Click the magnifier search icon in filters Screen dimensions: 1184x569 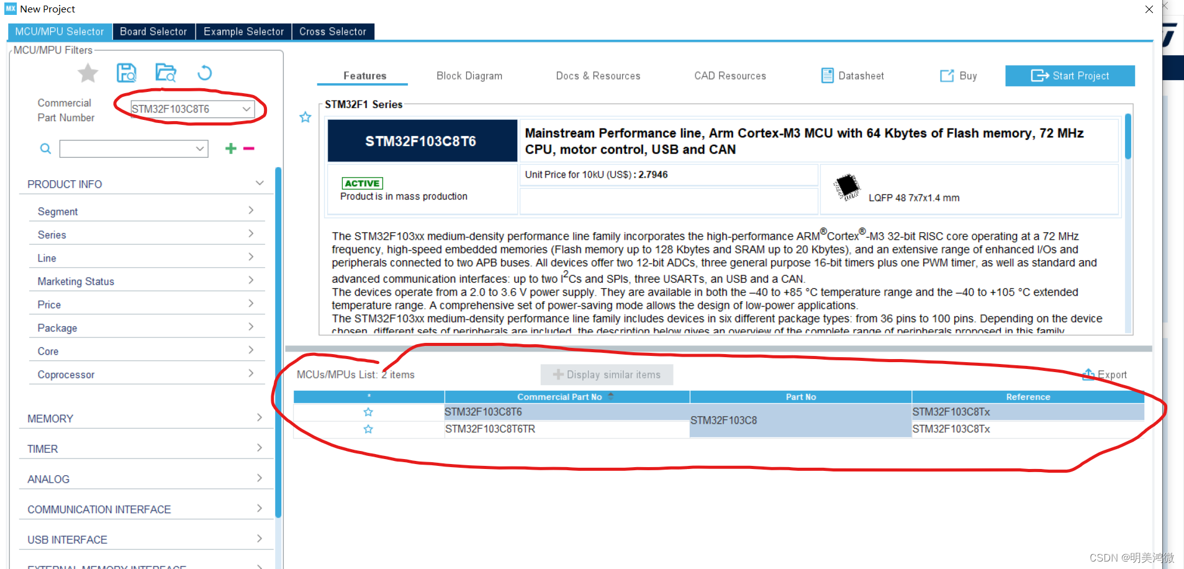45,148
